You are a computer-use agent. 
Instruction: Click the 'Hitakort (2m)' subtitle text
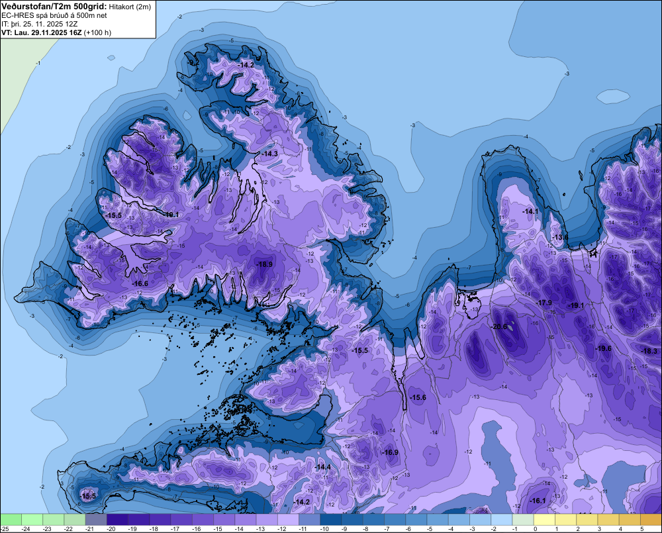point(130,7)
